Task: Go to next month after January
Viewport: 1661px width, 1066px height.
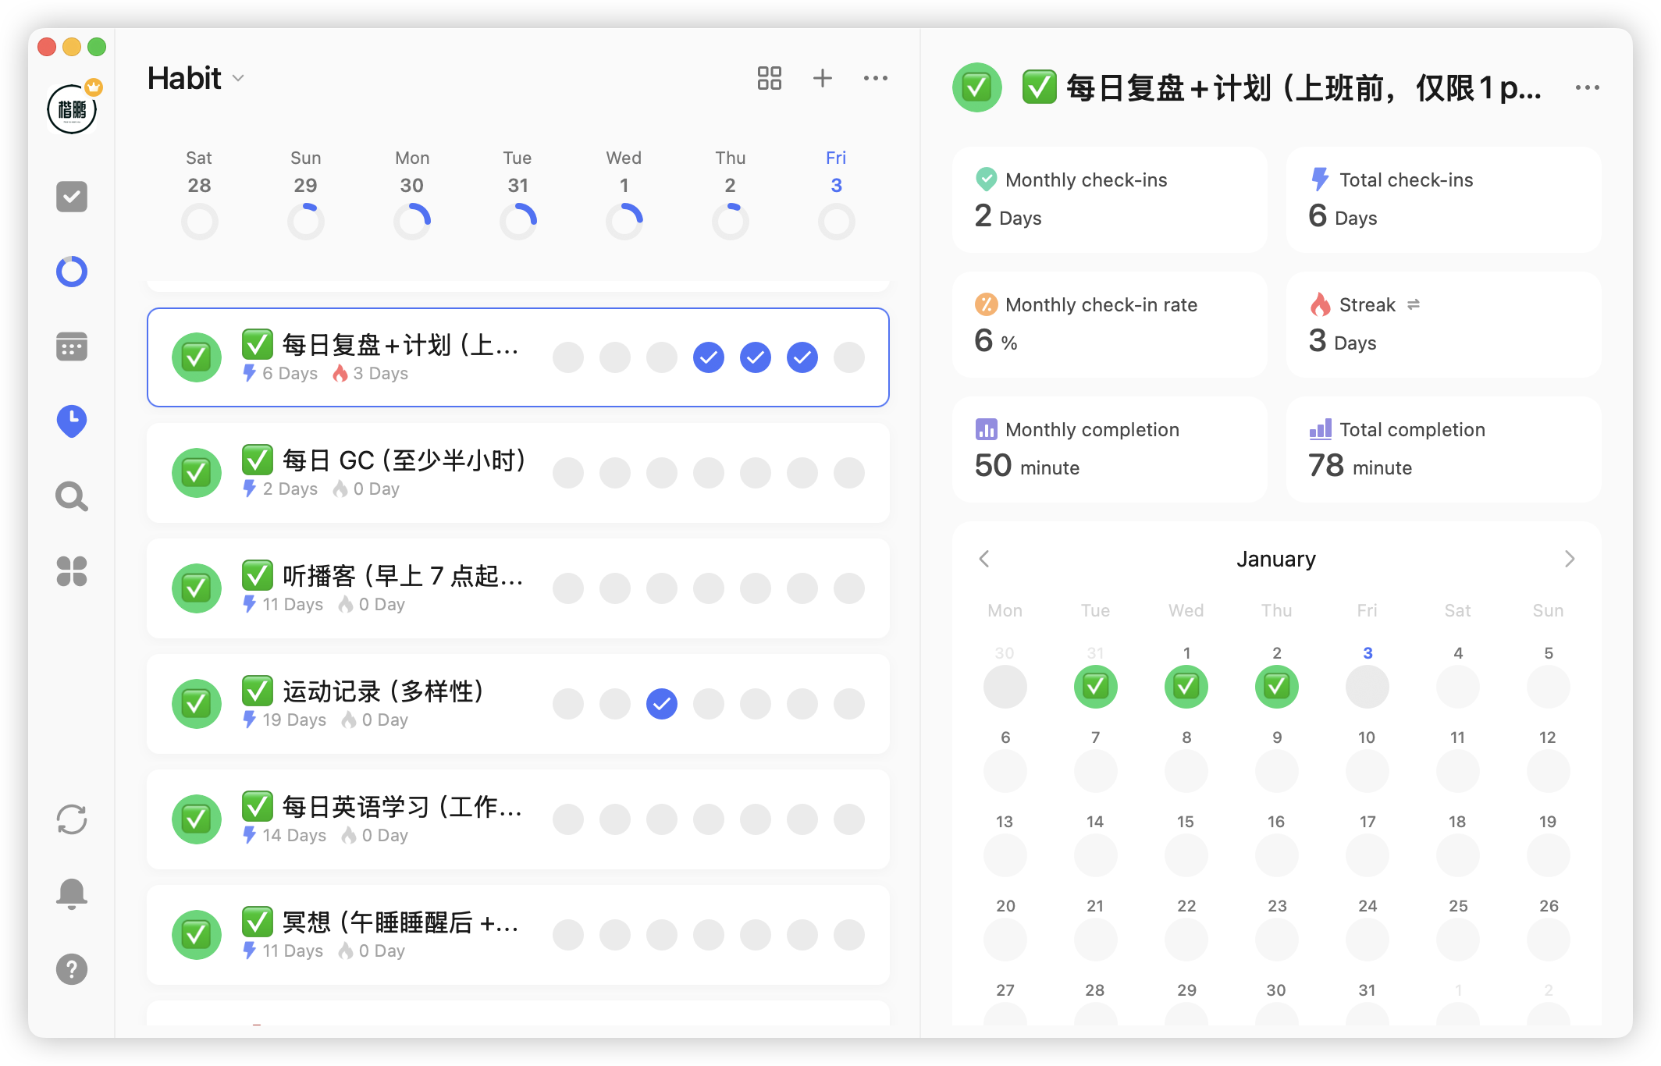Action: 1569,559
